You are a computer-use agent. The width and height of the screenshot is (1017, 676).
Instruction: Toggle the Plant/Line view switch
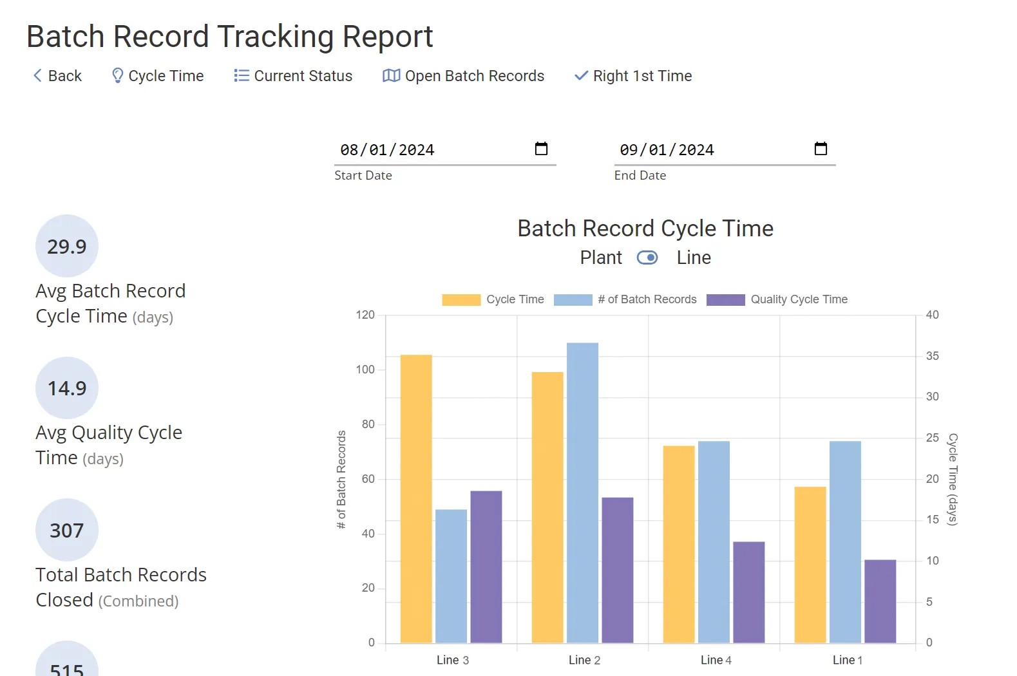[647, 258]
